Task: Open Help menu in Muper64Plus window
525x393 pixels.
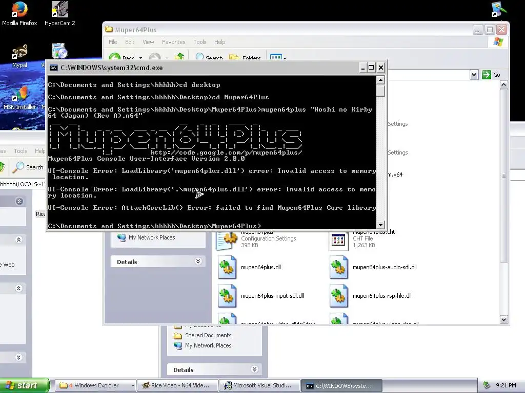Action: (x=219, y=42)
